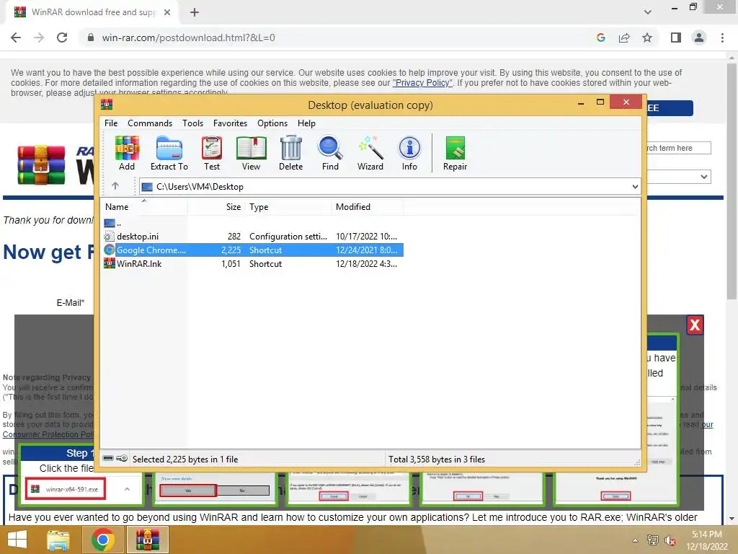
Task: Select the Google Chrome shortcut row
Action: pyautogui.click(x=253, y=250)
